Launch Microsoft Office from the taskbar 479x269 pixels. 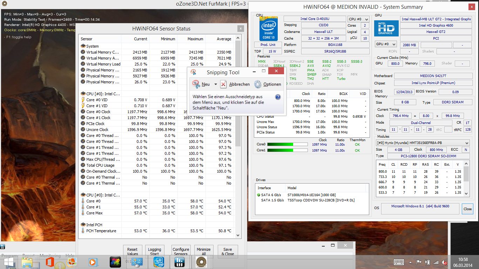49,262
